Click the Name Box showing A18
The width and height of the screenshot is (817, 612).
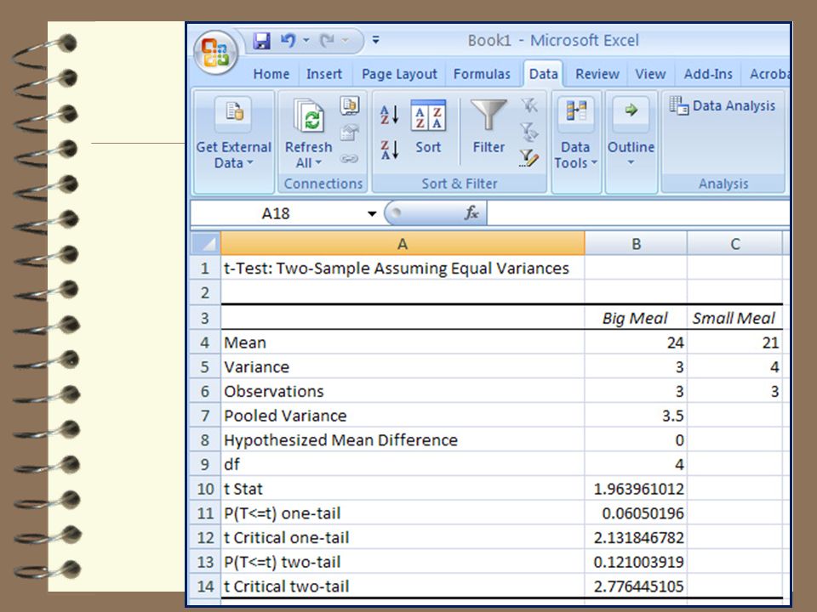coord(276,213)
